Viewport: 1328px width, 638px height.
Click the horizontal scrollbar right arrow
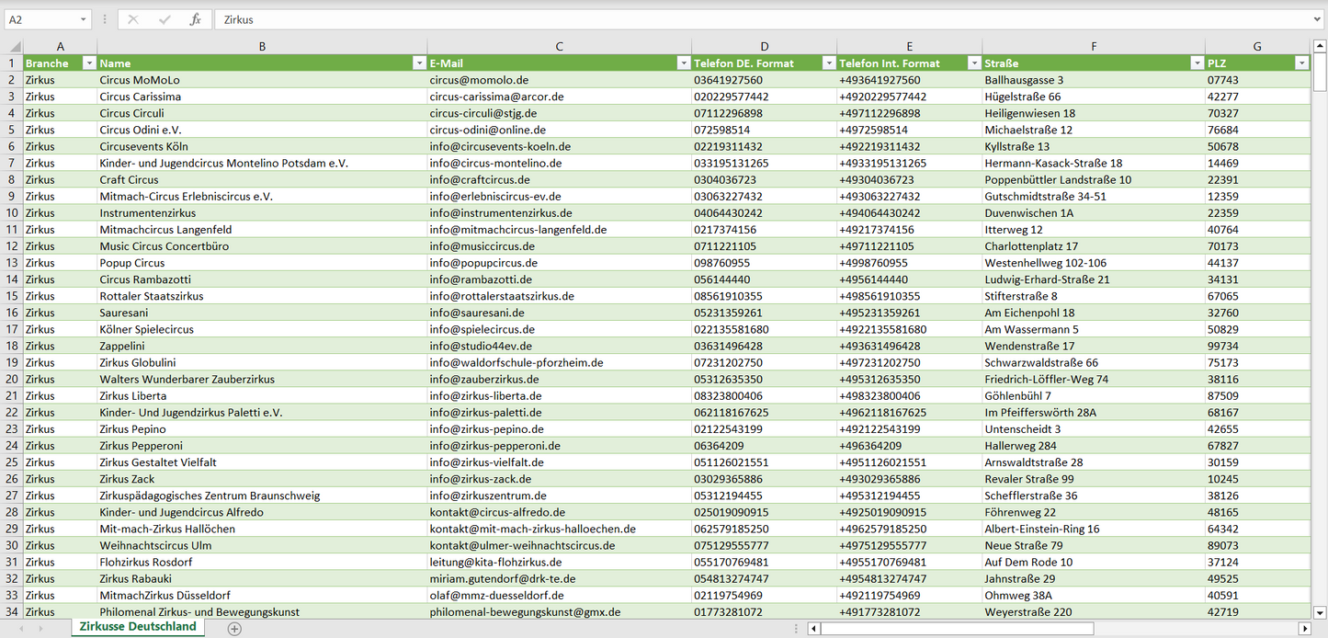1304,629
